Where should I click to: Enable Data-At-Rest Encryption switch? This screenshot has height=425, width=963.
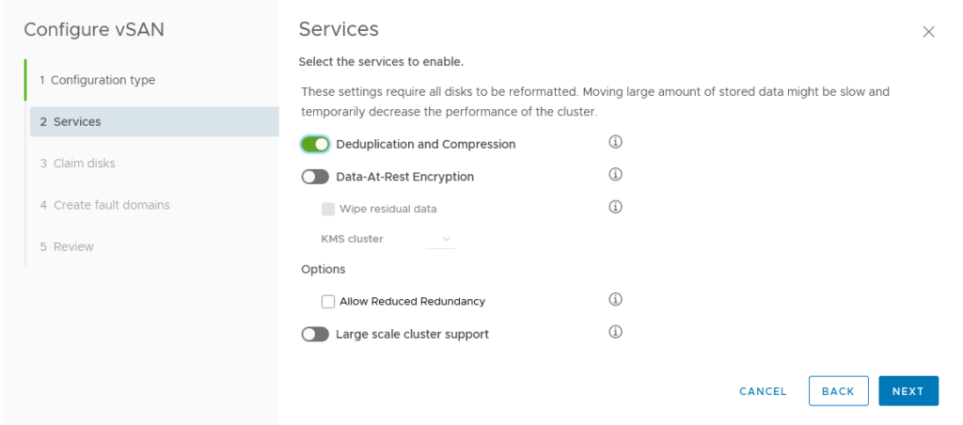point(315,177)
